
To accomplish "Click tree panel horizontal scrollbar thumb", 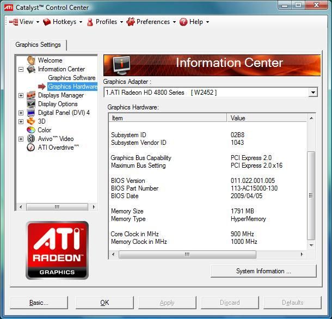I will (x=57, y=207).
